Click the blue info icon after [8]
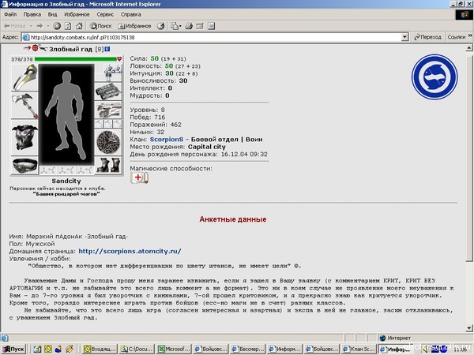Viewport: 474px width, 355px height. pos(107,49)
